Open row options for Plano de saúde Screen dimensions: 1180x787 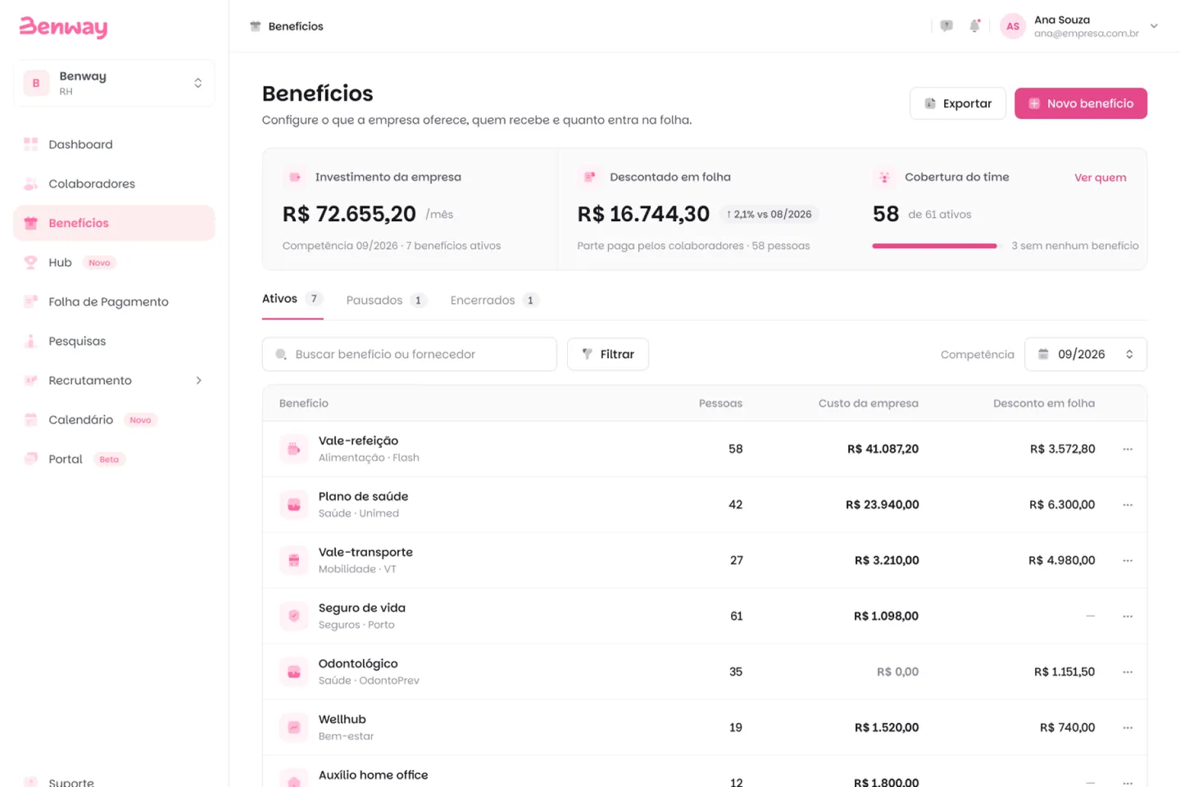1128,504
